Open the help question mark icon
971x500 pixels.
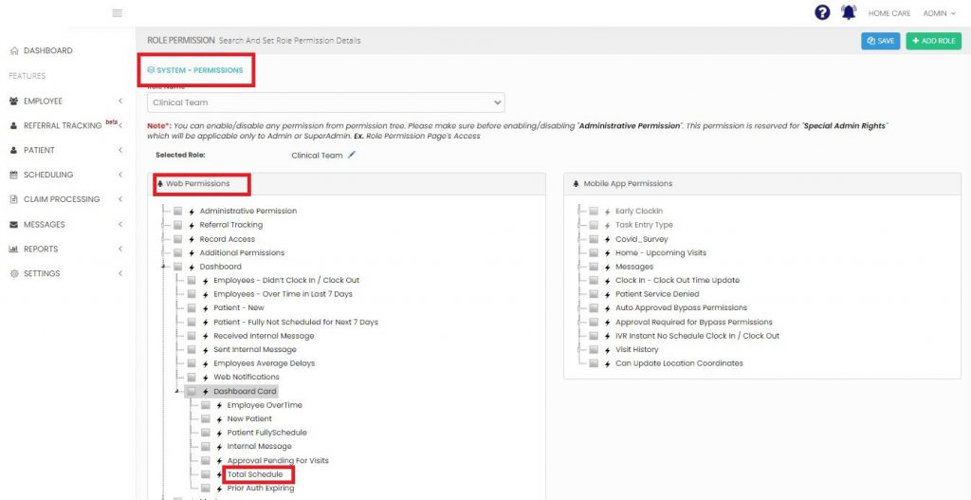pos(822,12)
